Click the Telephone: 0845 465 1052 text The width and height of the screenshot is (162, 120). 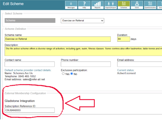20,76
